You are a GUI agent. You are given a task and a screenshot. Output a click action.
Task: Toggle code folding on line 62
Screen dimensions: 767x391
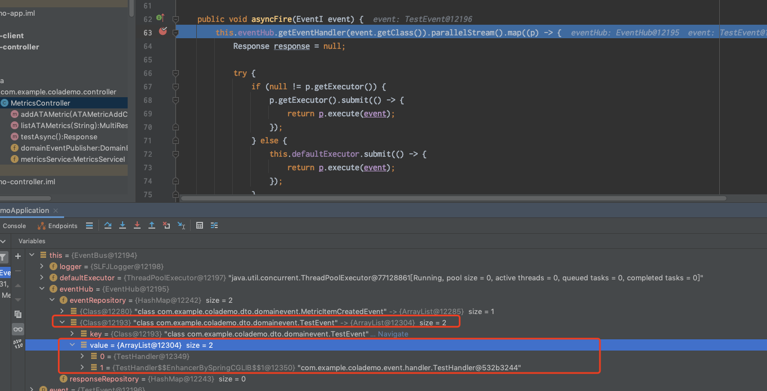pyautogui.click(x=175, y=19)
